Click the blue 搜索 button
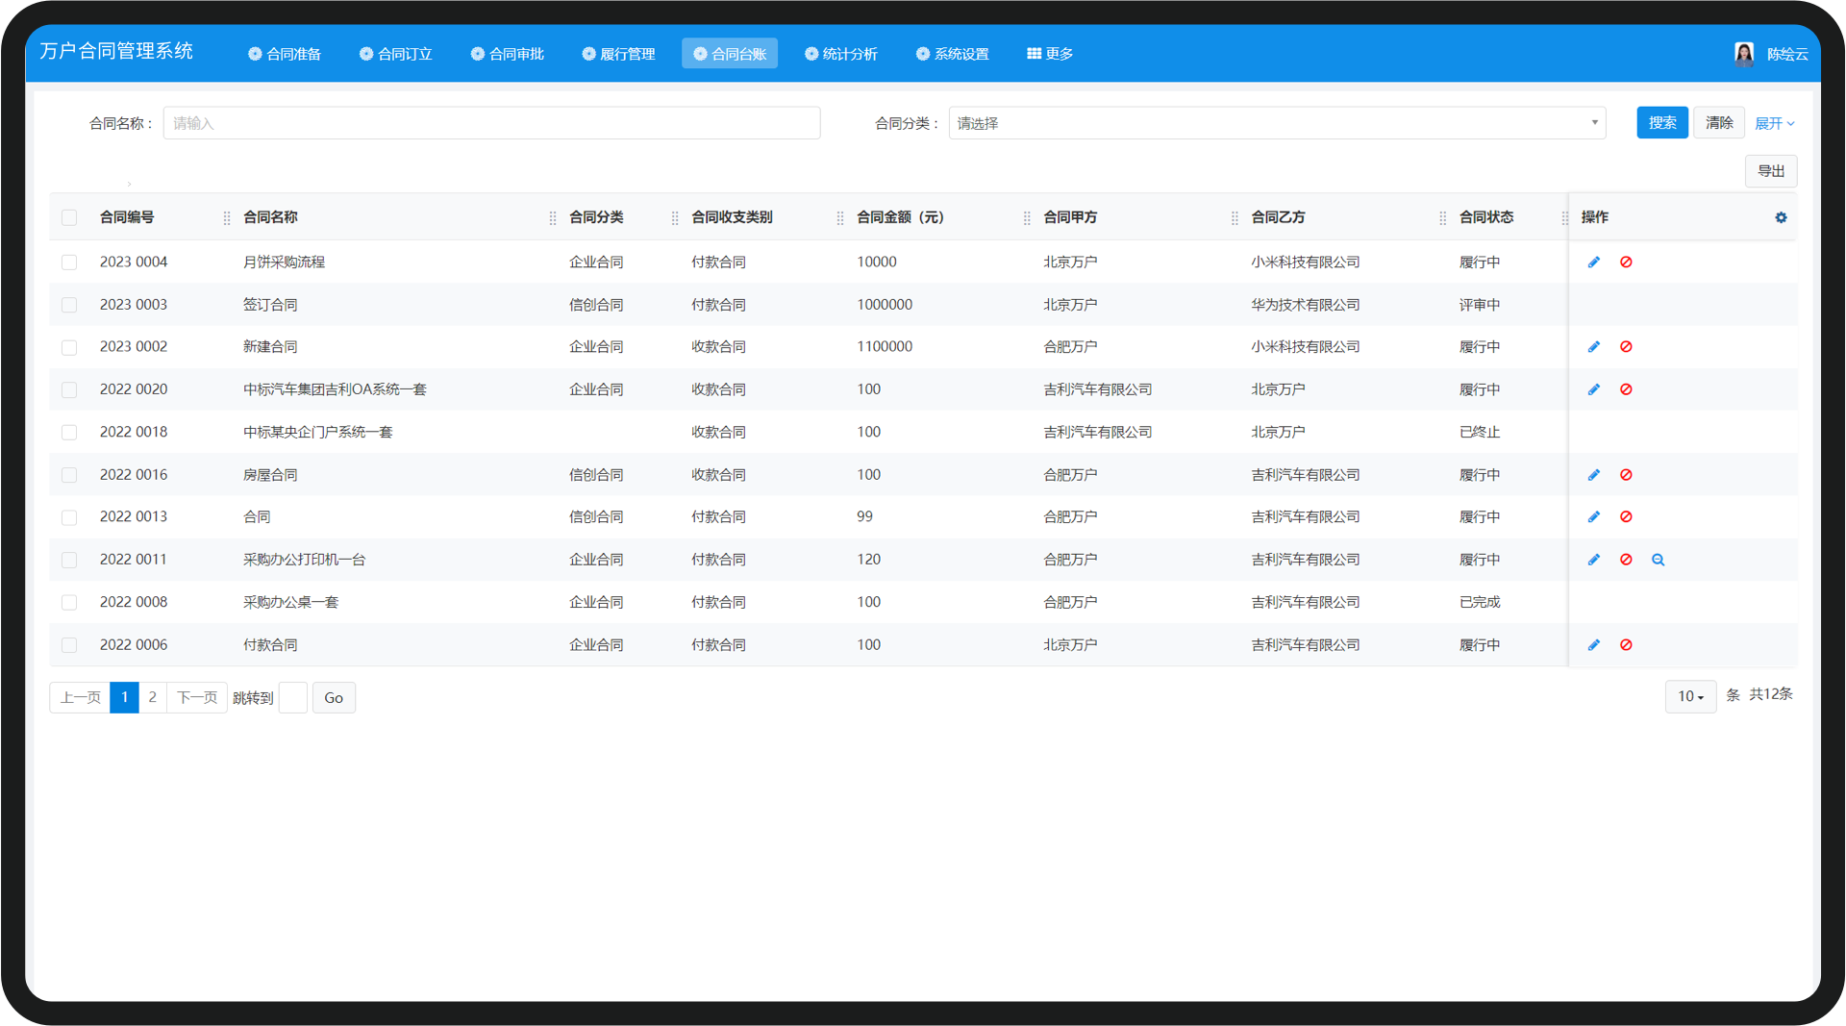Screen dimensions: 1846x1026 (x=1662, y=122)
